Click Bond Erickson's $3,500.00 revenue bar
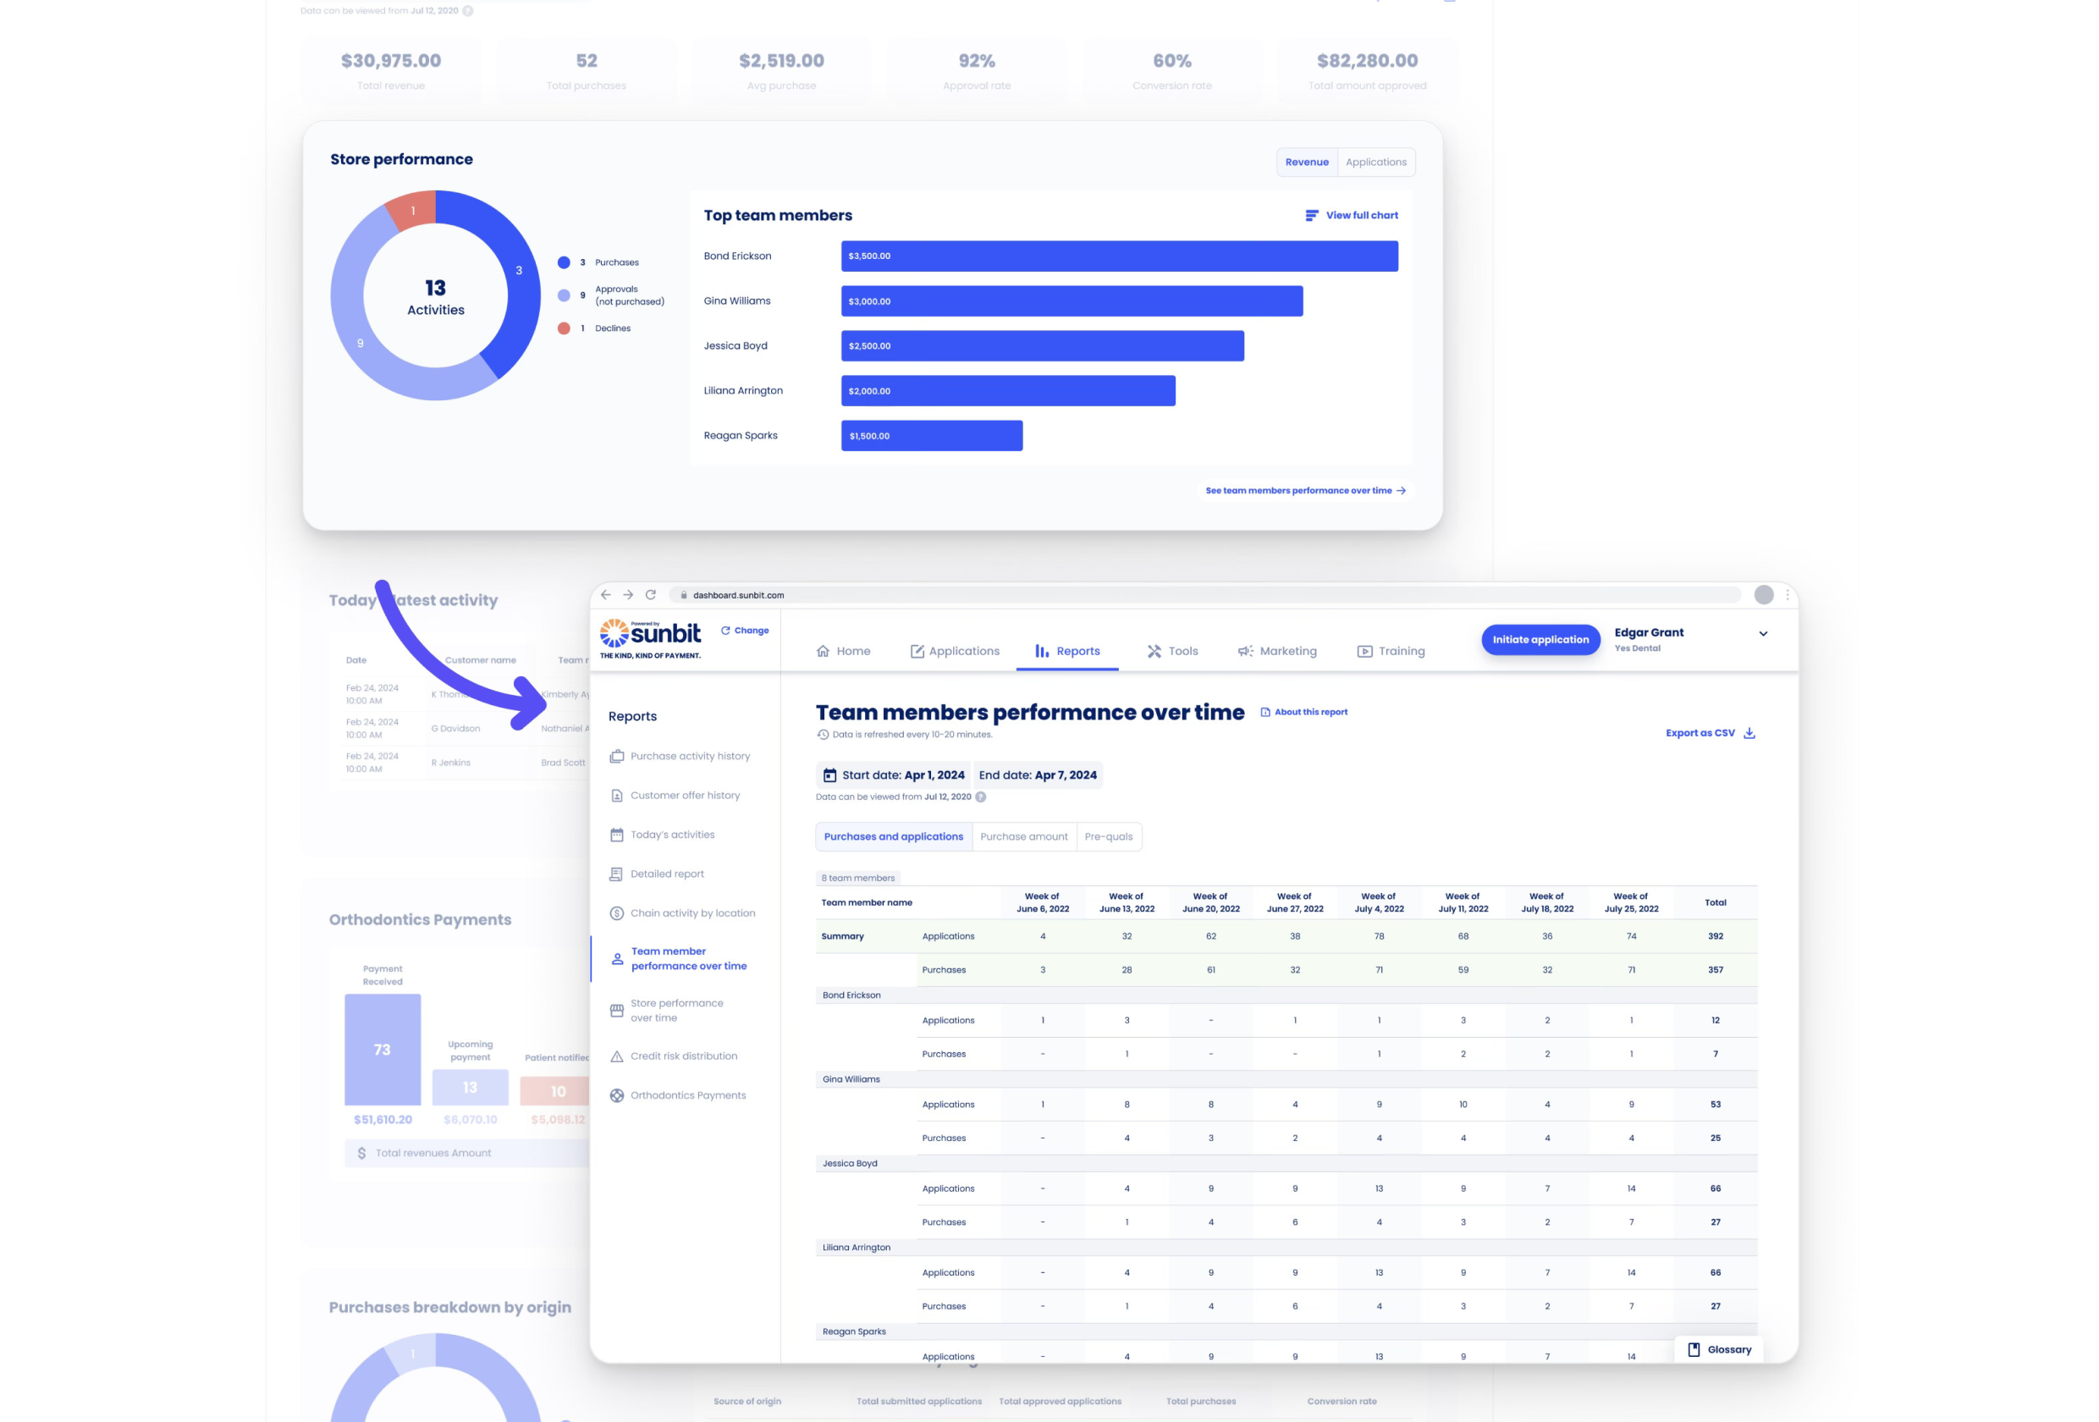This screenshot has height=1422, width=2099. click(x=1118, y=256)
